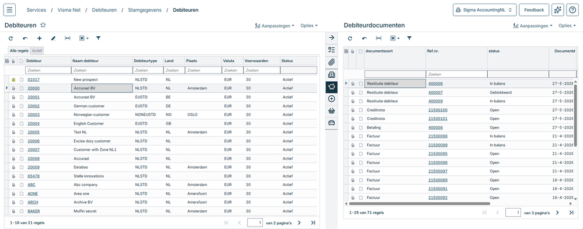Switch company via Sigma AccountingNL selector
The height and width of the screenshot is (229, 583).
(484, 10)
